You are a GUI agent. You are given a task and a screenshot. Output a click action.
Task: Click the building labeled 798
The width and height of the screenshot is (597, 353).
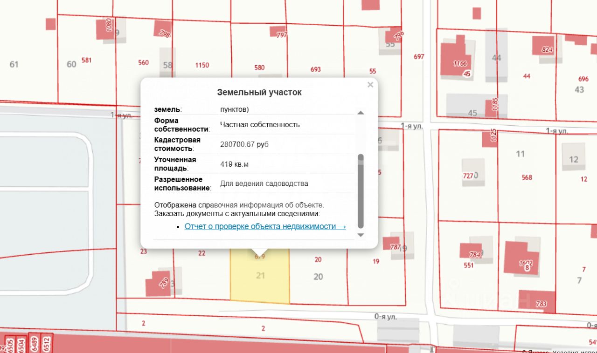[x=163, y=29]
